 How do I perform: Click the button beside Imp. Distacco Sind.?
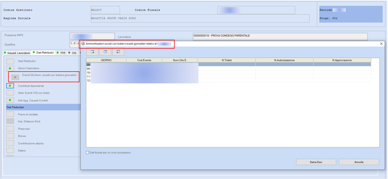[10, 121]
